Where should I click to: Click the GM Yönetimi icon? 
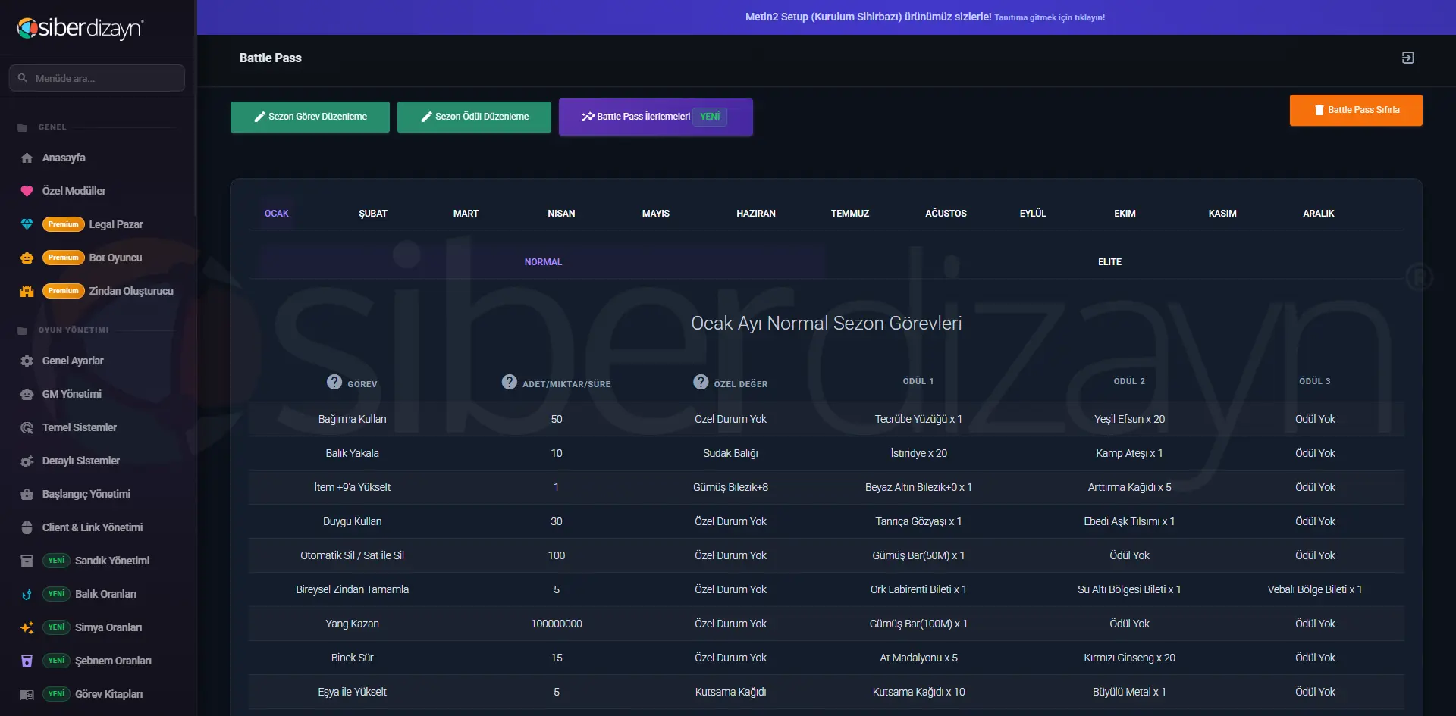point(27,394)
